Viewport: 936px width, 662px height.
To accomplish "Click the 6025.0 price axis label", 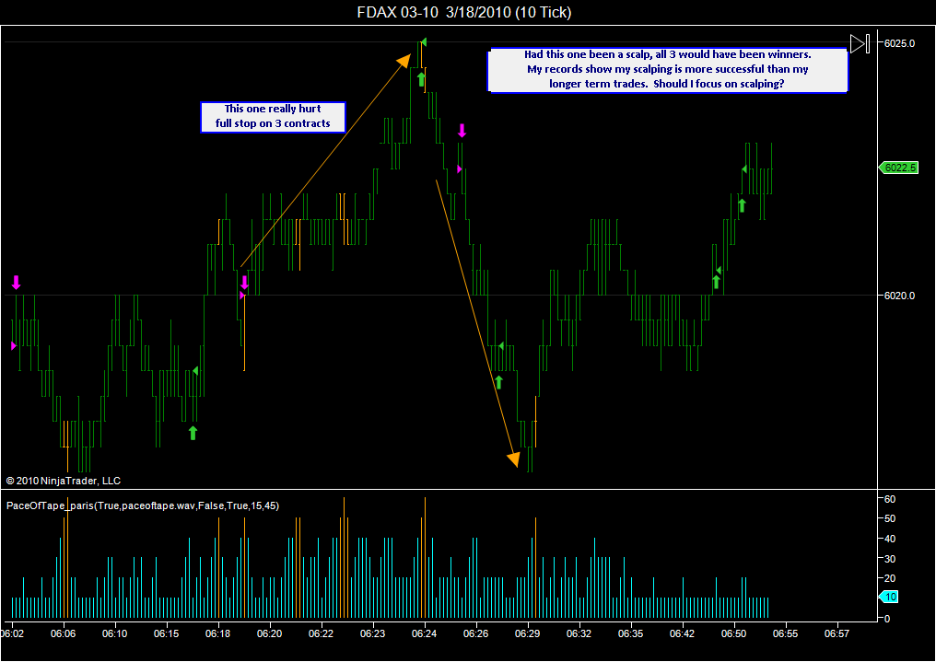I will 899,43.
